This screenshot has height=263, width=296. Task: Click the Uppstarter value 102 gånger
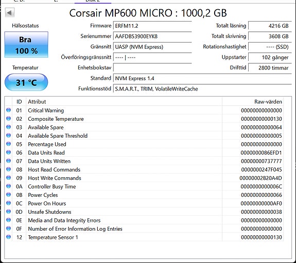[270, 57]
